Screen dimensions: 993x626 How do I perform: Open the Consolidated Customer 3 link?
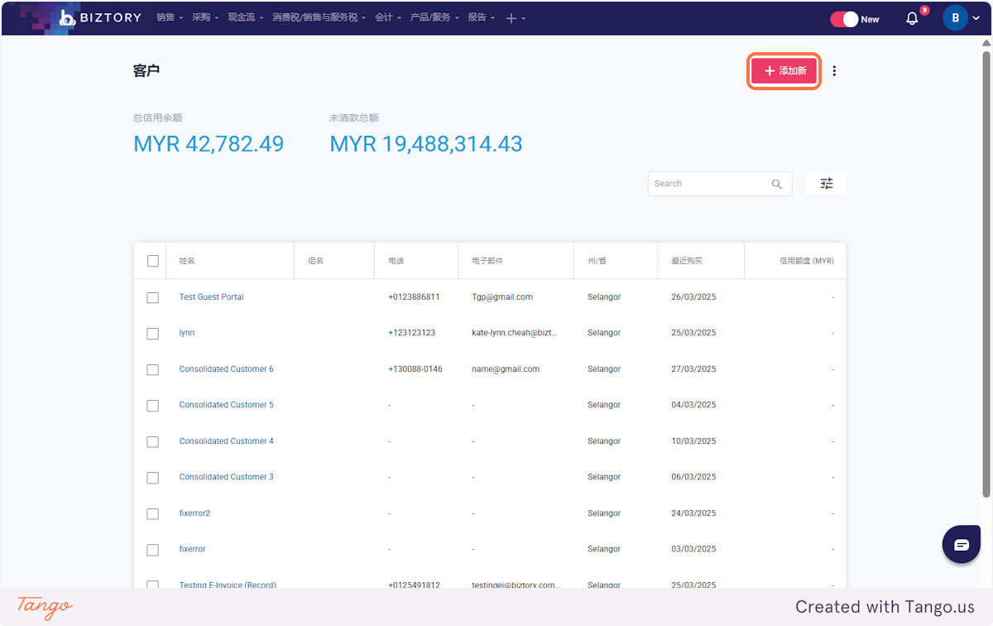click(226, 477)
